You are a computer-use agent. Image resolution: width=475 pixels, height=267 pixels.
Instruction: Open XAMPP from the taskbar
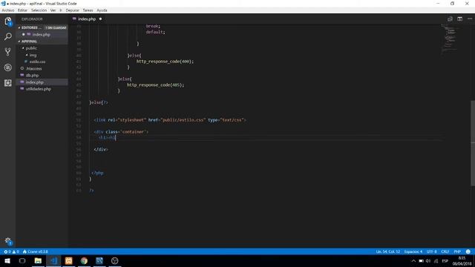[x=69, y=260]
